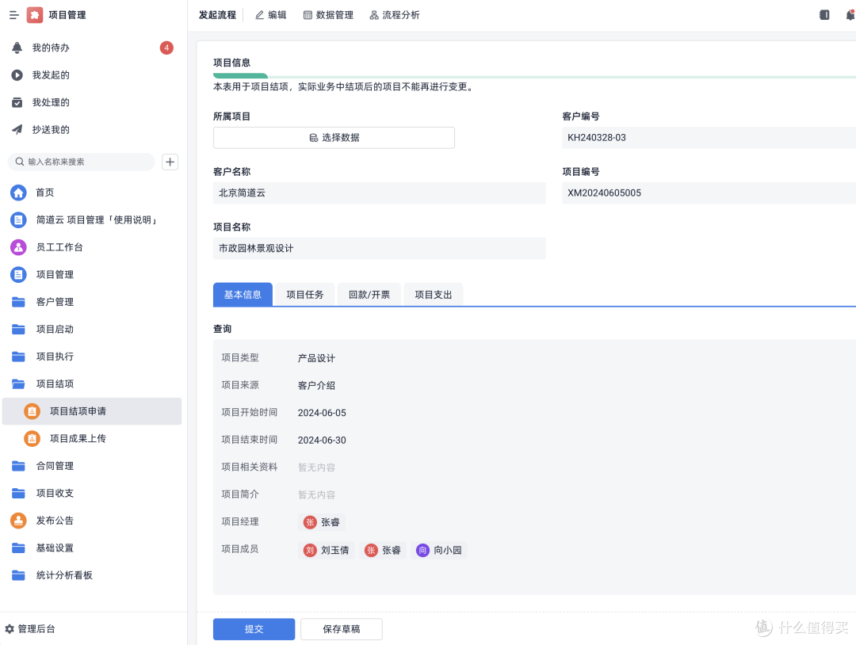
Task: Click the 提交 button
Action: 254,628
